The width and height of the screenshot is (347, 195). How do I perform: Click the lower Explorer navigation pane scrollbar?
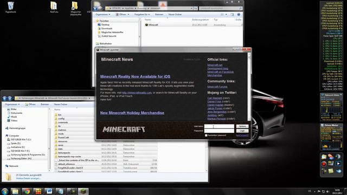(x=49, y=139)
